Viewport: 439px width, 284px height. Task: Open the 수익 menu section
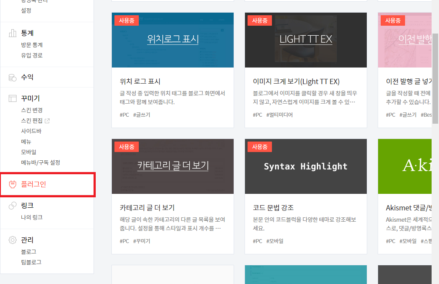27,77
